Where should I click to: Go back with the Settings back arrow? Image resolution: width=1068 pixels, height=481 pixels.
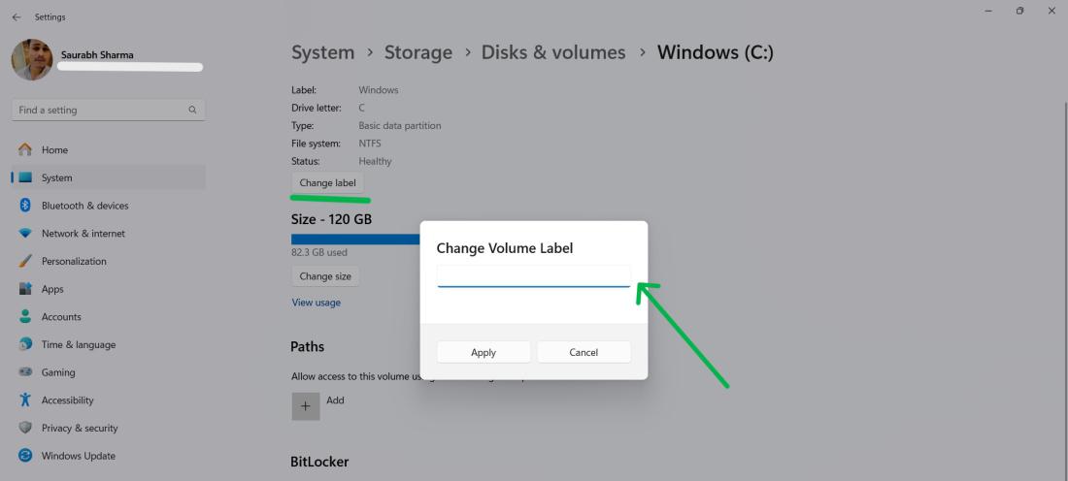click(16, 16)
